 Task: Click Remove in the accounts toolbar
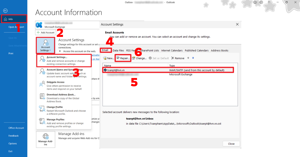pyautogui.click(x=178, y=58)
